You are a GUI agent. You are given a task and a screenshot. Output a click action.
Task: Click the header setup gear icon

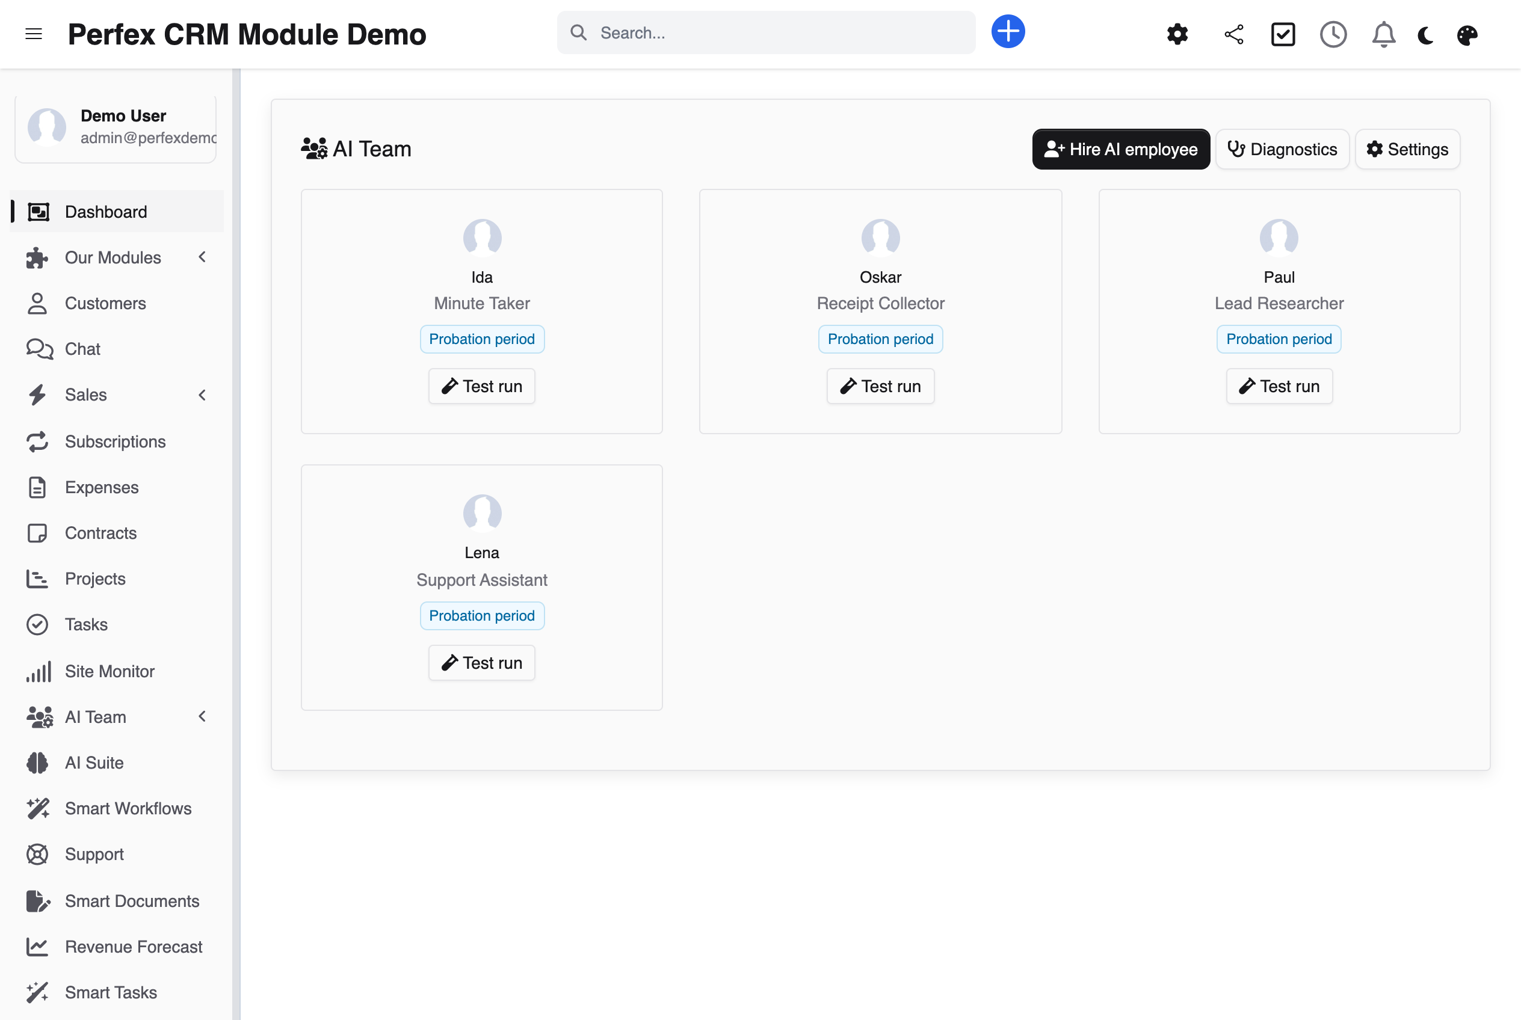(x=1177, y=34)
